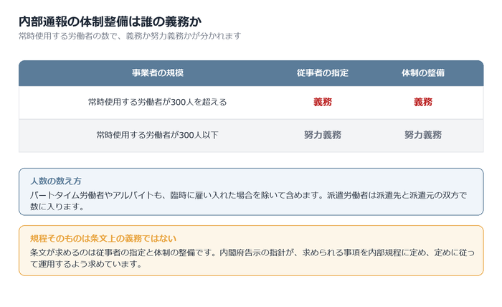Click the heading 規程そのものは条文上の義務ではない

click(x=103, y=239)
